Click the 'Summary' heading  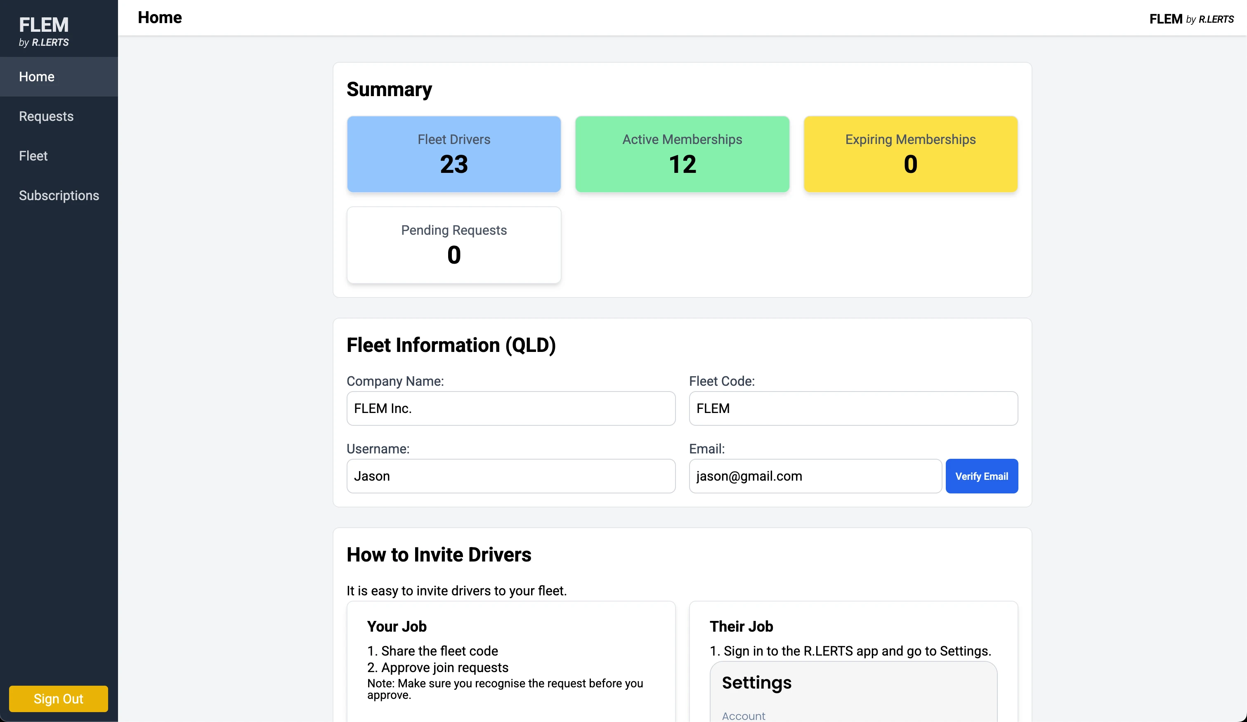(x=389, y=90)
